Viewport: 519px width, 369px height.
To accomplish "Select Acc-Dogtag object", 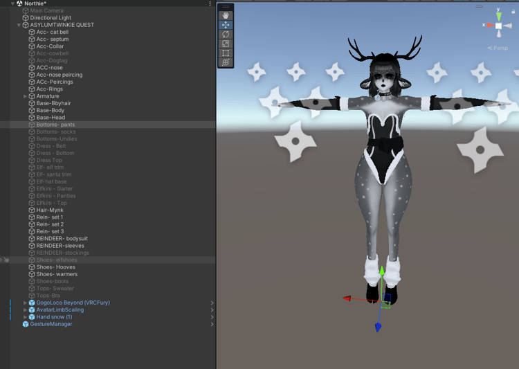I will click(52, 61).
